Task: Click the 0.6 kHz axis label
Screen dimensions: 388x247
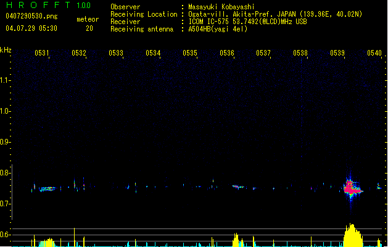Action: pos(5,235)
